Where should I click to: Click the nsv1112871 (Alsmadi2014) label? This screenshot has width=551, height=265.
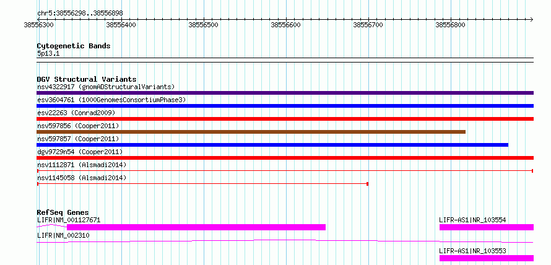82,165
